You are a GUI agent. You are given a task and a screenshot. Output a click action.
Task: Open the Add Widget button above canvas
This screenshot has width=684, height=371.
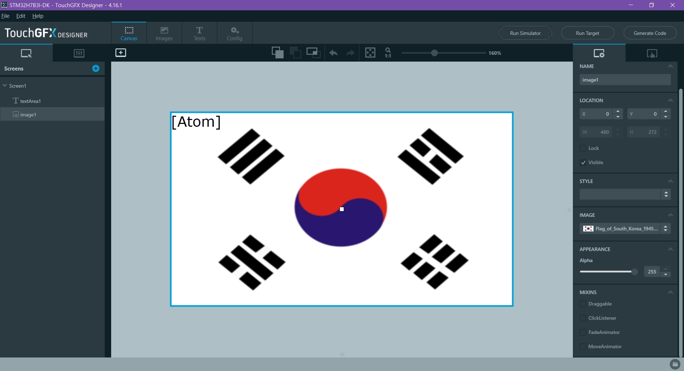click(x=121, y=53)
